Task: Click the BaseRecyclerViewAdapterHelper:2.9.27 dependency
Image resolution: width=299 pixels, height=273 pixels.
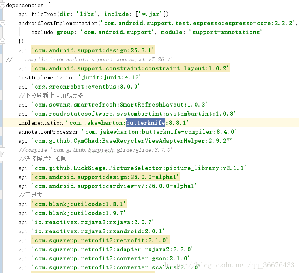Action: [x=132, y=141]
